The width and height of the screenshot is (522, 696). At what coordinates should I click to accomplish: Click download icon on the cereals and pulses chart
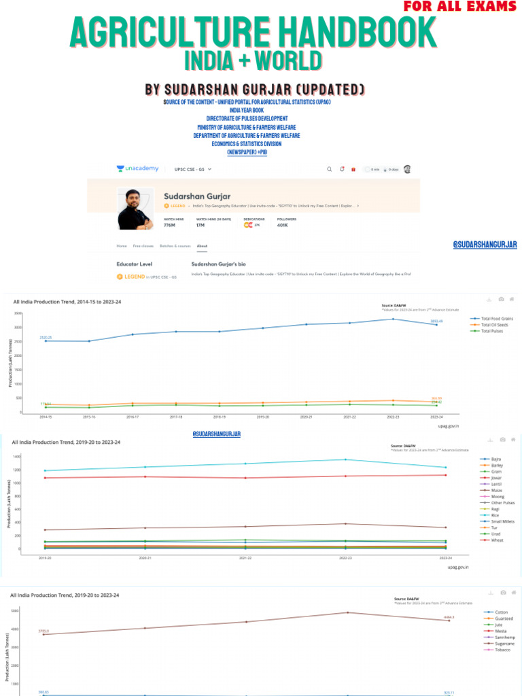click(491, 440)
